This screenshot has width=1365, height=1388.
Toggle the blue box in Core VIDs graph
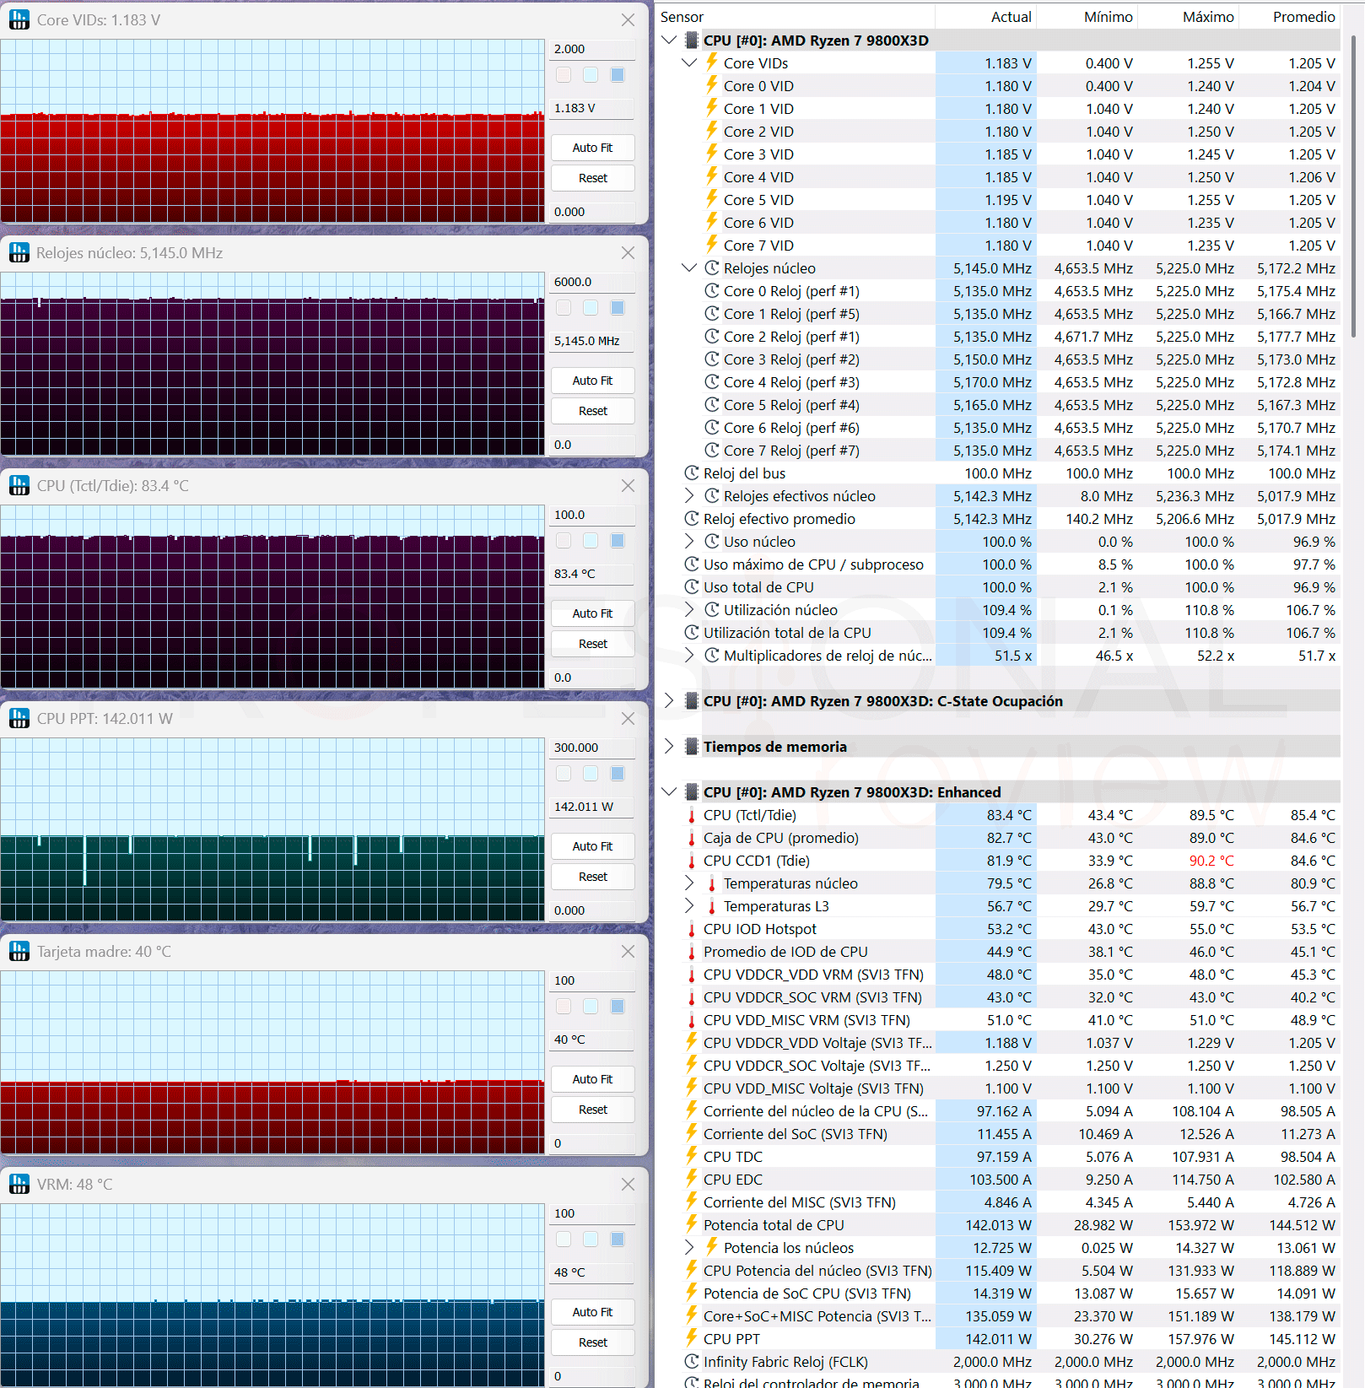(x=618, y=75)
